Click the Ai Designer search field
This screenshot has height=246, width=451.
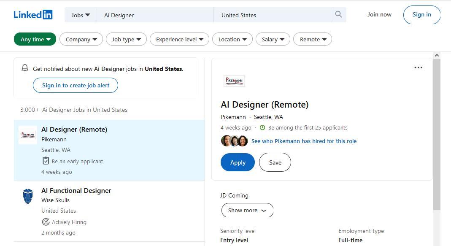coord(155,15)
